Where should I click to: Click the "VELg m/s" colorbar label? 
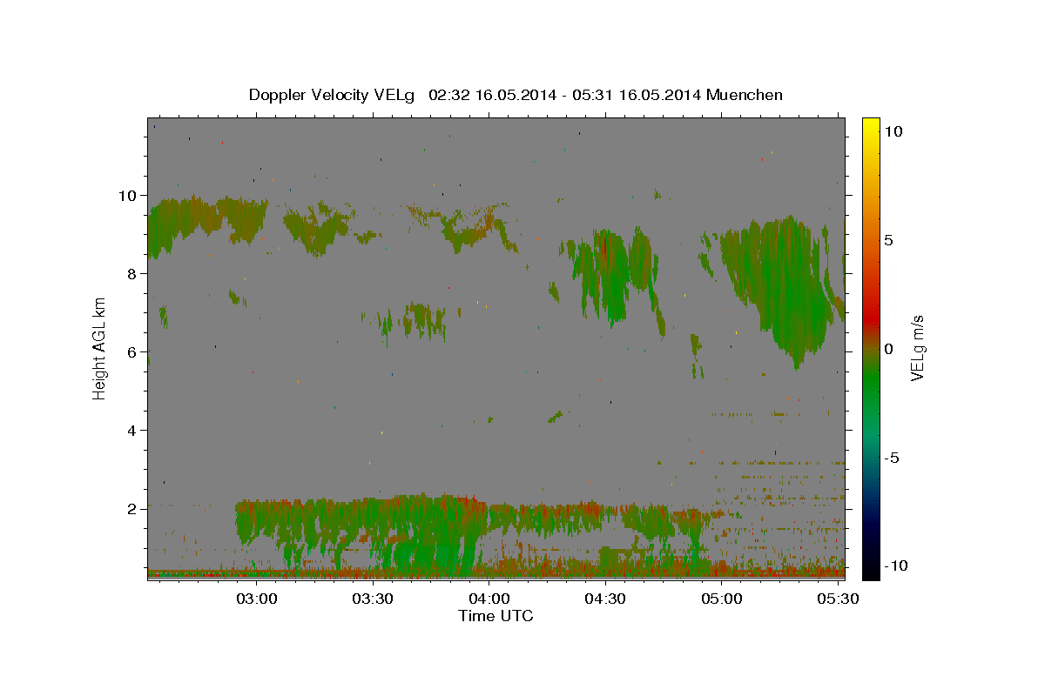[x=917, y=348]
